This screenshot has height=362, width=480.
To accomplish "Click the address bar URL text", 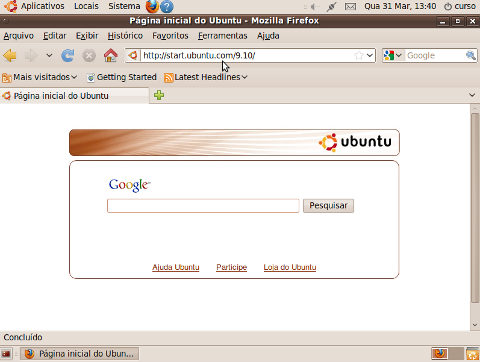I will pos(199,55).
